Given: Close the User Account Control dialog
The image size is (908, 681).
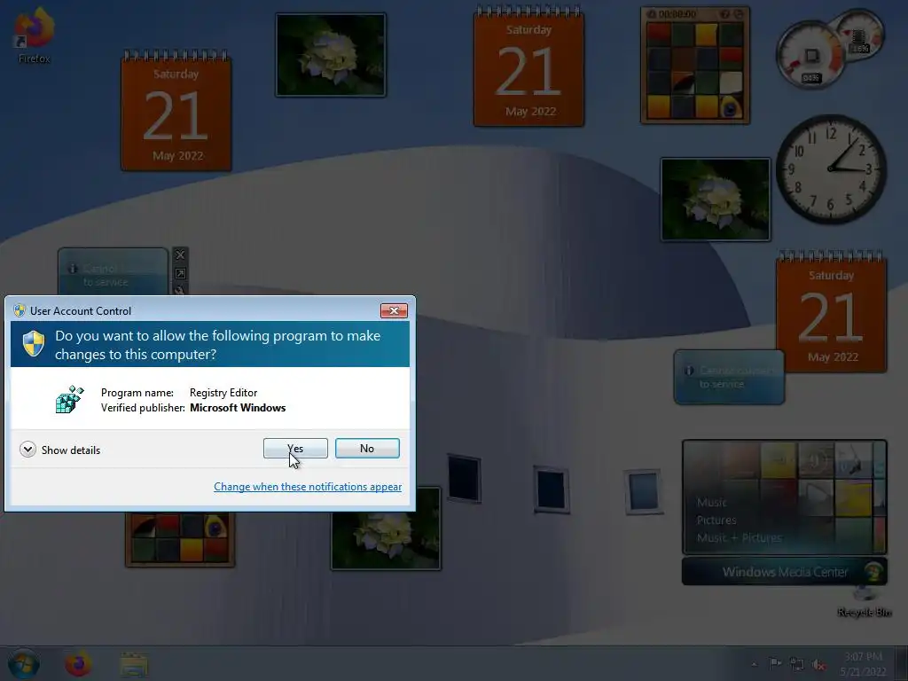Looking at the screenshot, I should tap(394, 311).
